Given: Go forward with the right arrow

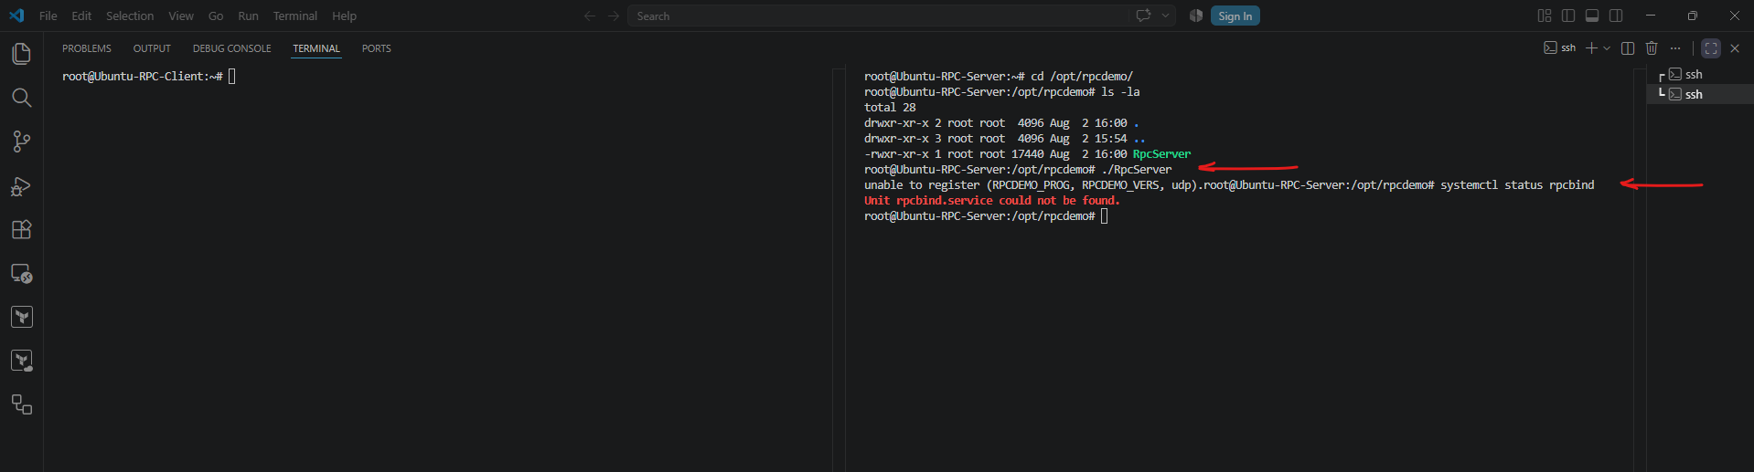Looking at the screenshot, I should pyautogui.click(x=614, y=16).
